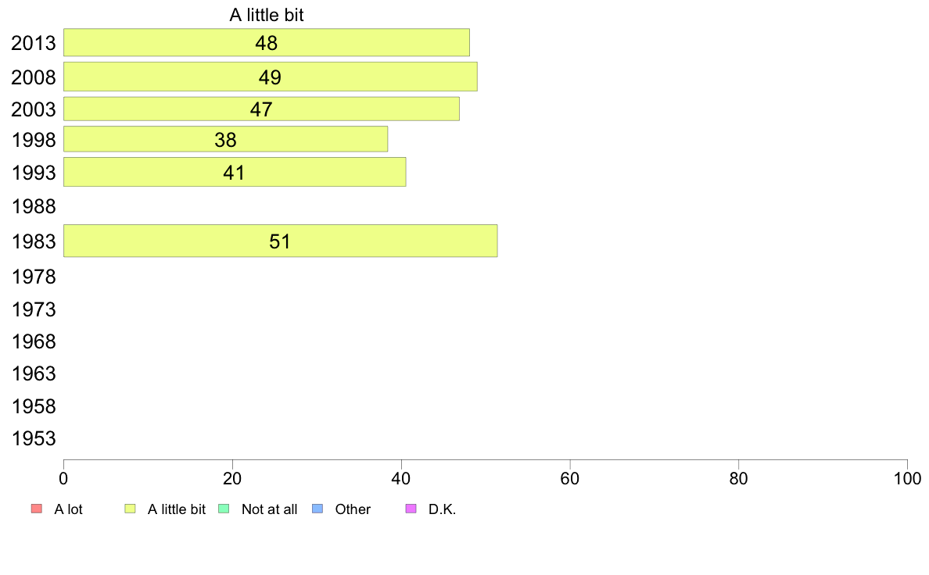
Task: Click the 1988 year label
Action: [34, 207]
